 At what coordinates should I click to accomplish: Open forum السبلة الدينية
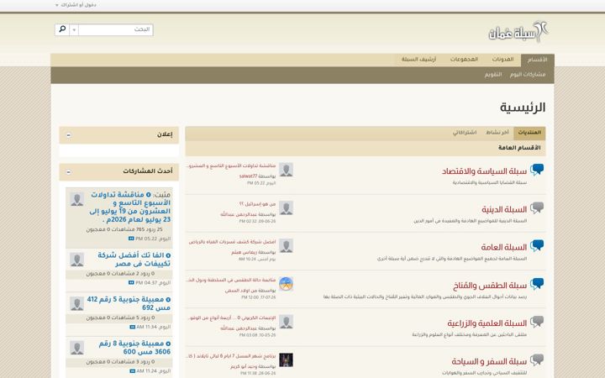click(x=504, y=209)
